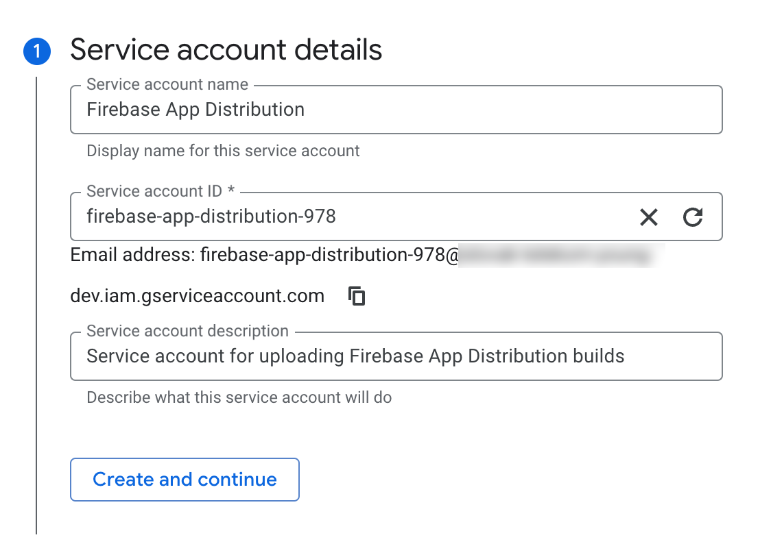Click the 'Service account details' heading
Screen dimensions: 771x544
coord(226,50)
